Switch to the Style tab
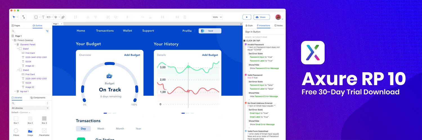Viewport: 422px width, 140px height. [249, 25]
